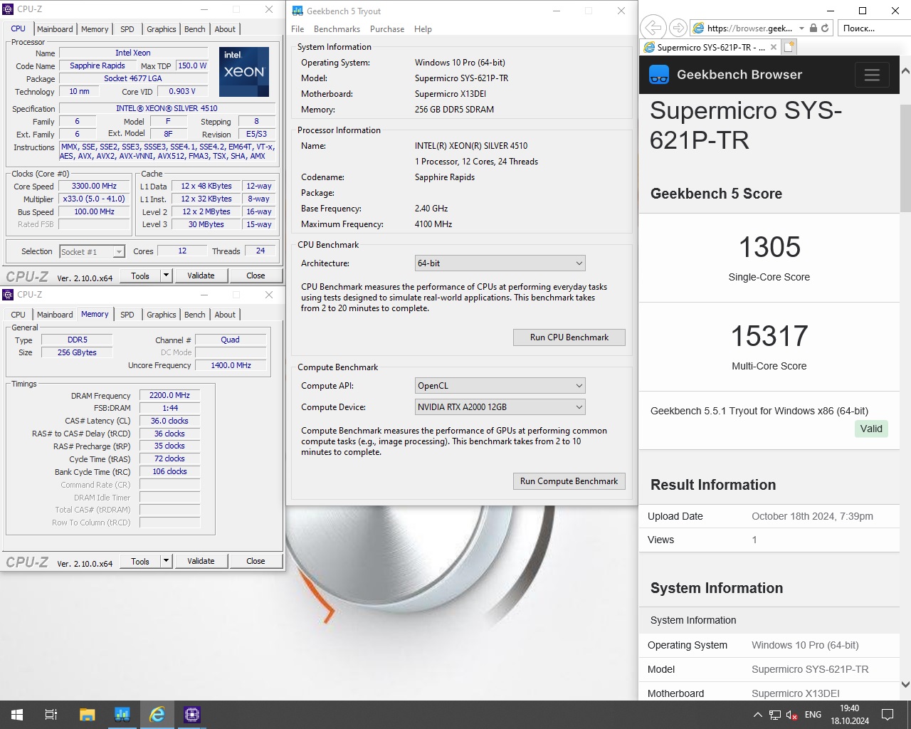
Task: Open About tab in top CPU-Z
Action: click(225, 29)
